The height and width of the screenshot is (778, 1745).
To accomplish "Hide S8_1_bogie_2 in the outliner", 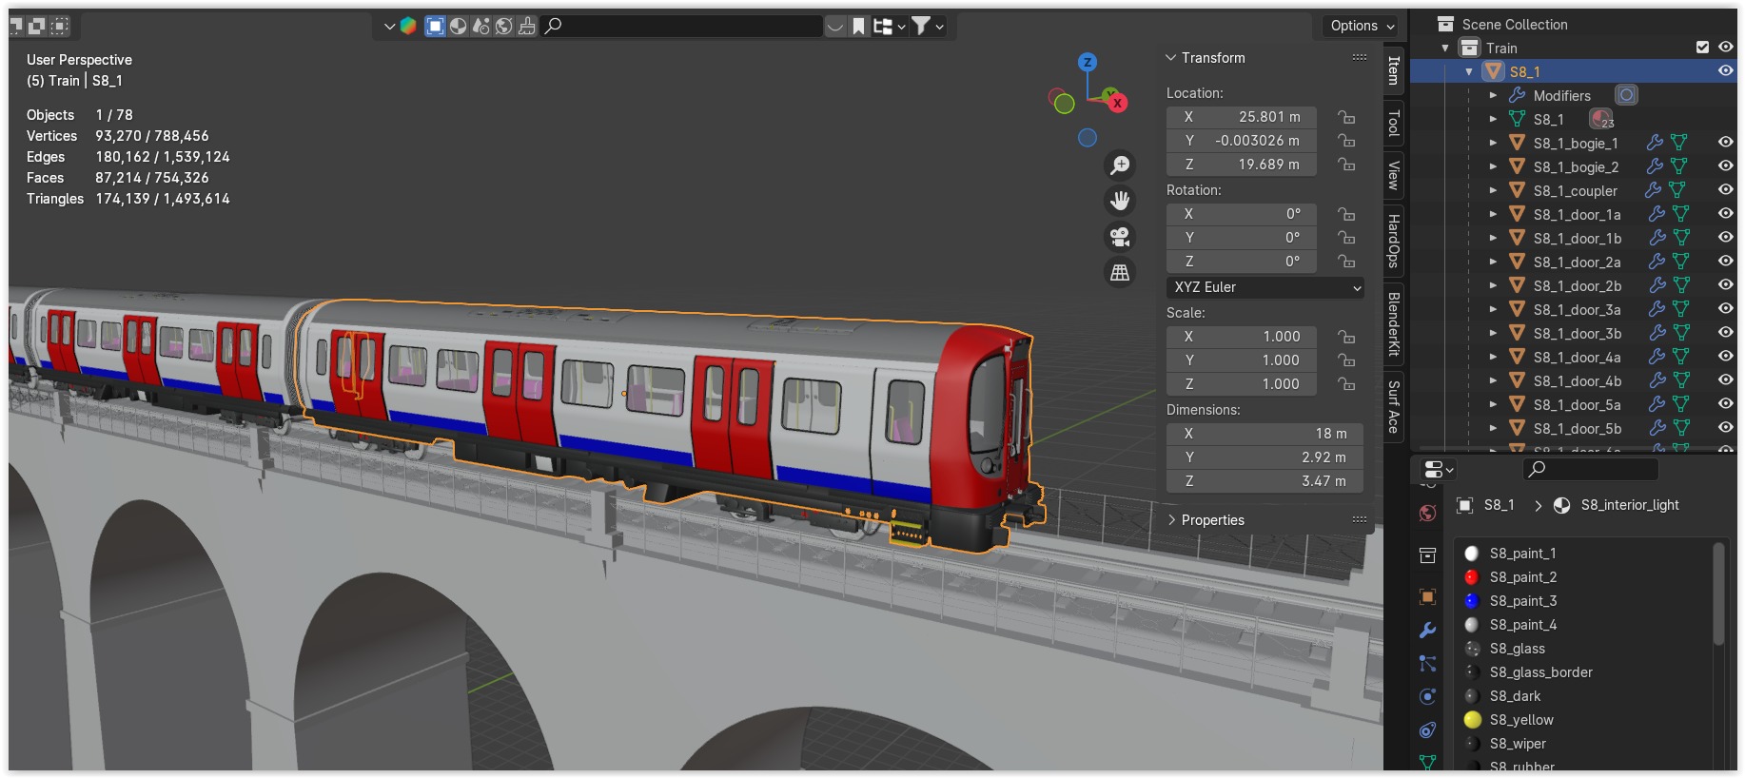I will [x=1725, y=165].
